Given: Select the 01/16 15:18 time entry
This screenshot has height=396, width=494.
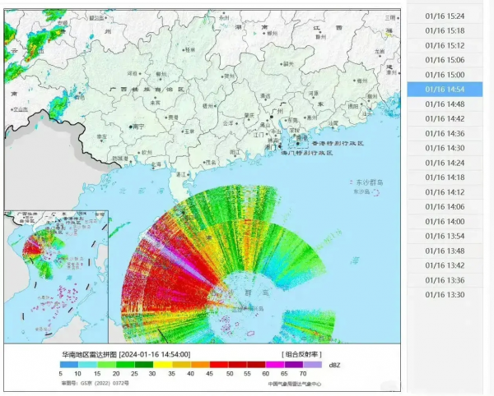Looking at the screenshot, I should (x=445, y=30).
